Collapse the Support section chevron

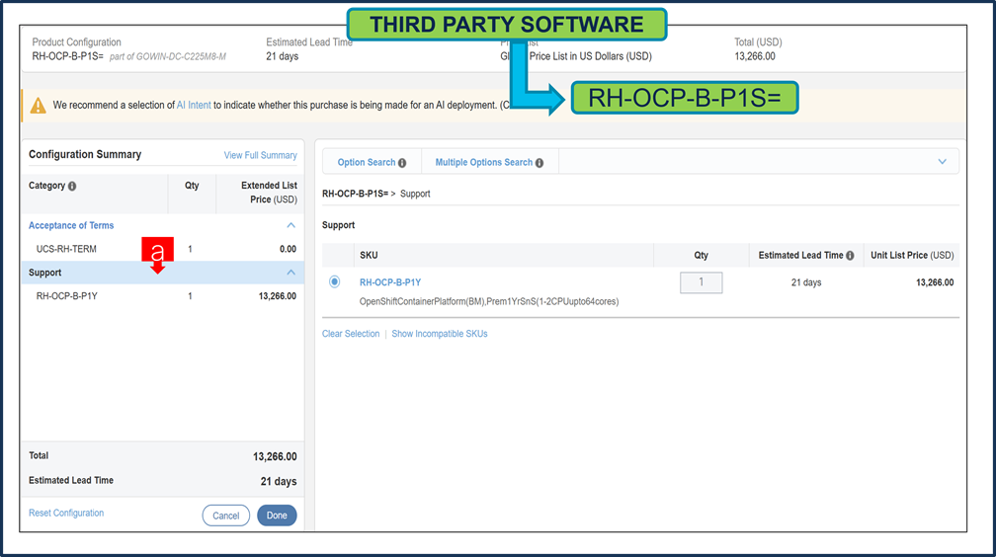pyautogui.click(x=290, y=273)
